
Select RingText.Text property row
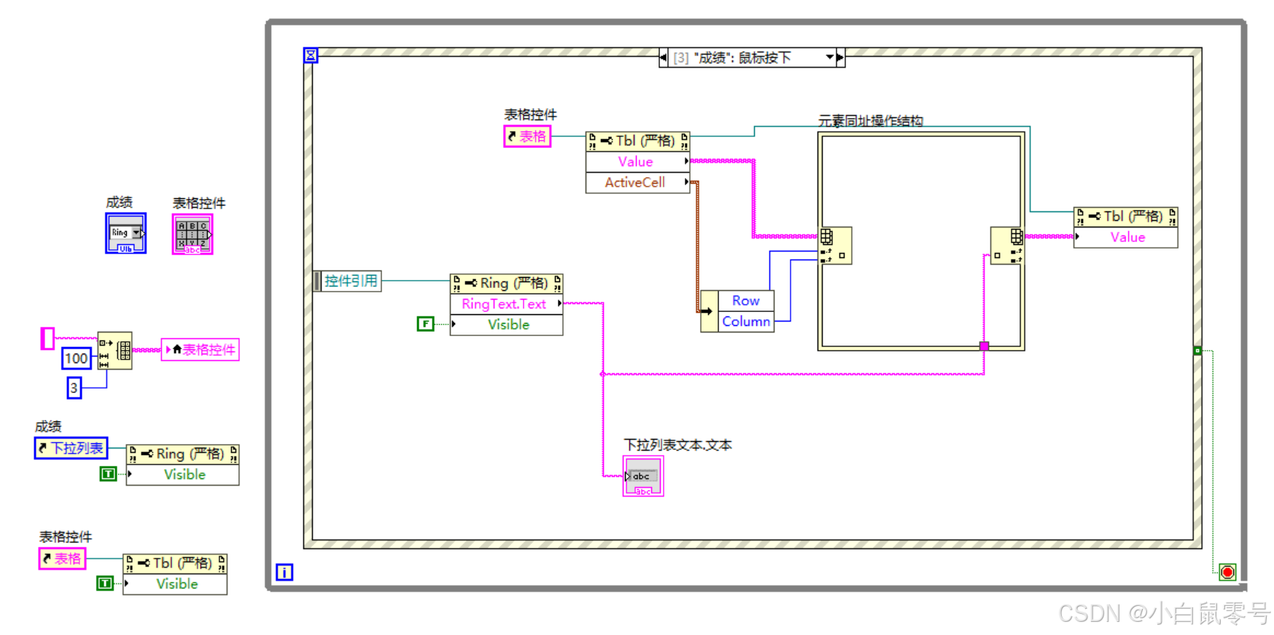click(507, 304)
